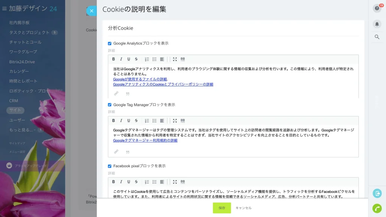Toggle italic in Facebook pixel editor

click(x=121, y=182)
